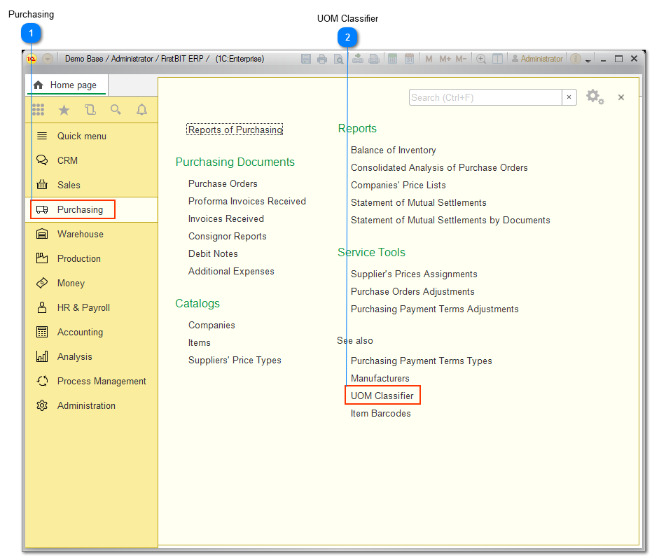The image size is (652, 558).
Task: Open the recent history scroll icon
Action: click(x=90, y=110)
